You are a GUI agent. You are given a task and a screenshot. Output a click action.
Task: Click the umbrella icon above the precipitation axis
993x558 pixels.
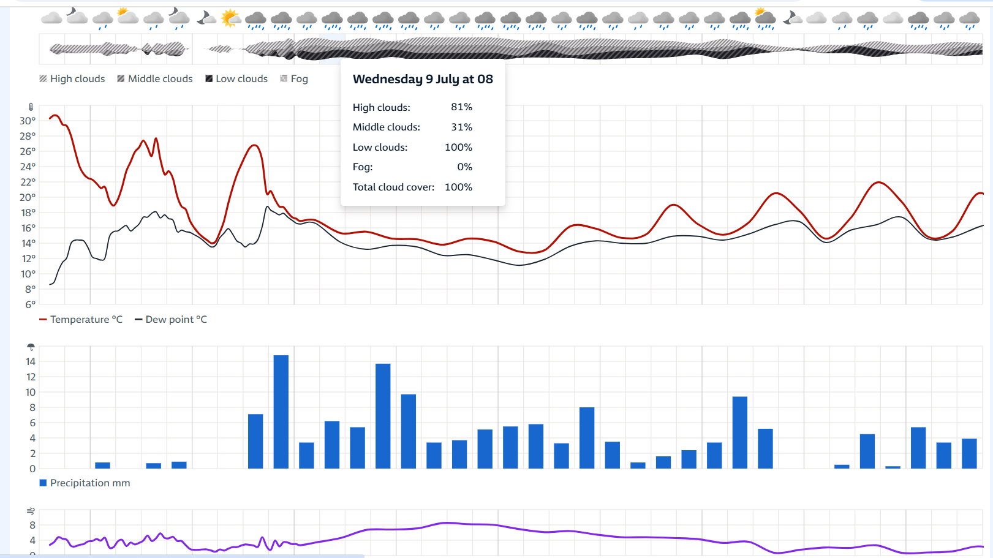pos(31,347)
